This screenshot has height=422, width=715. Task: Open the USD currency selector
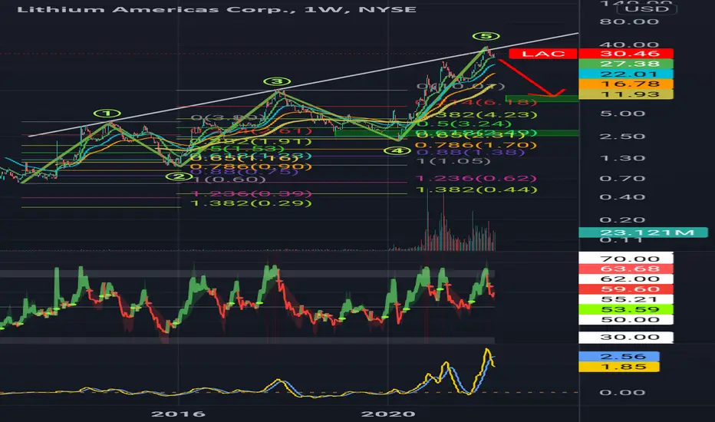click(646, 9)
